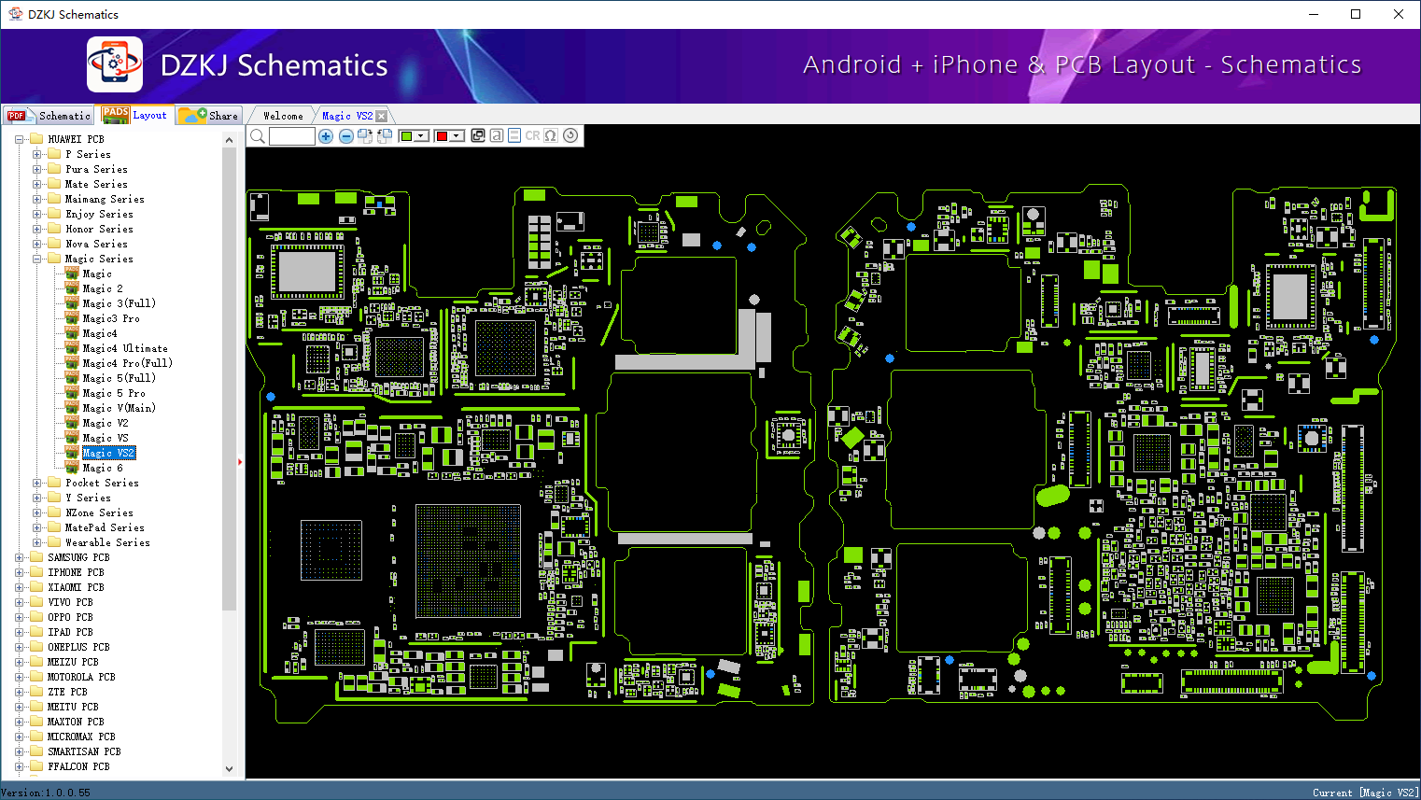Image resolution: width=1421 pixels, height=800 pixels.
Task: Click the PADS icon beside Magic 2
Action: point(72,288)
